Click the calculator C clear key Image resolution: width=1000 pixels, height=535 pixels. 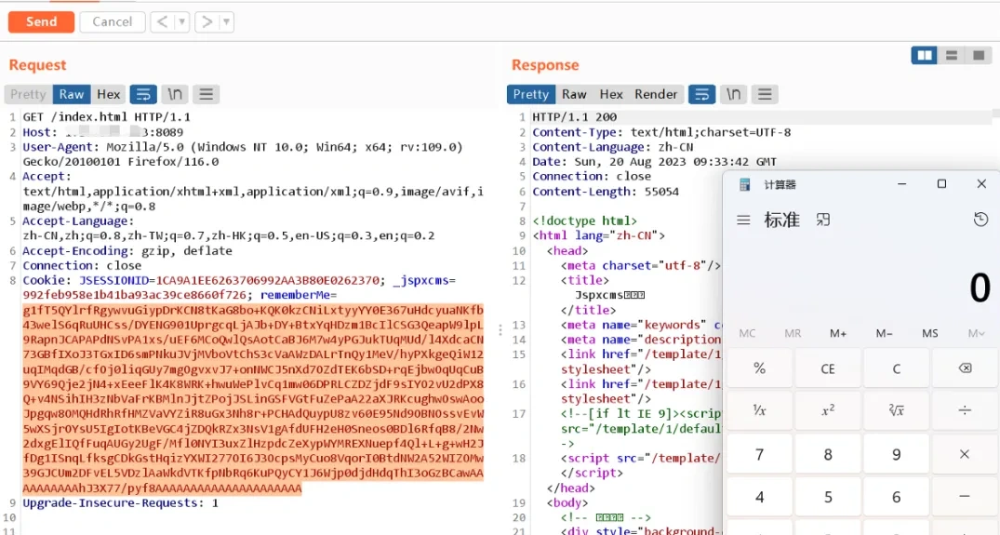[897, 368]
